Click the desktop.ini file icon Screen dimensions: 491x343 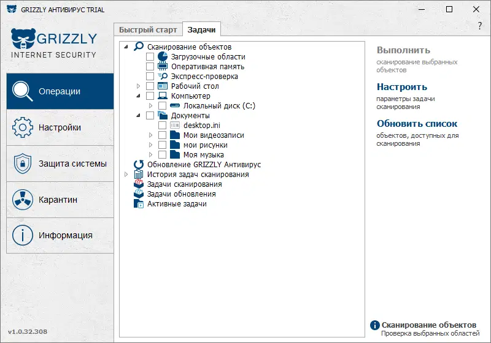[175, 126]
